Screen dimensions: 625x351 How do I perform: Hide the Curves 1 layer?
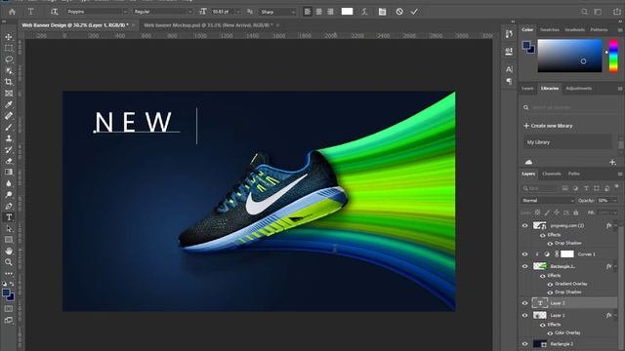click(x=525, y=253)
